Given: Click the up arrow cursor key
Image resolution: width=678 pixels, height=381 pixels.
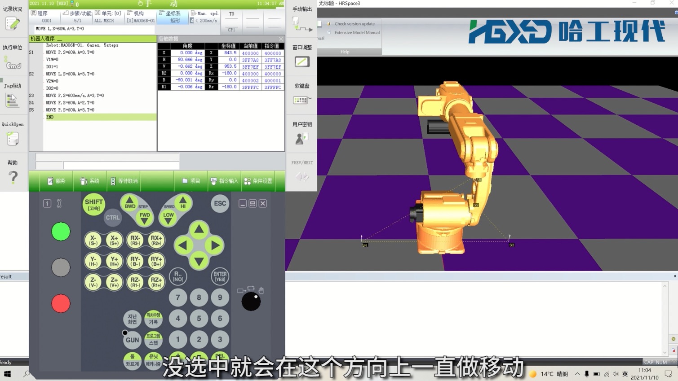Looking at the screenshot, I should tap(199, 230).
